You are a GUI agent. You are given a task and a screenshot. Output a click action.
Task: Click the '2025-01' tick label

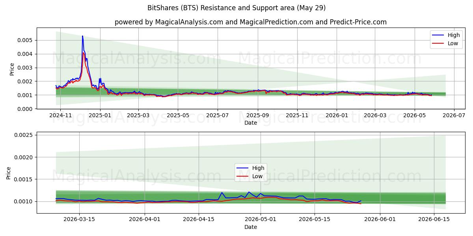tap(100, 115)
